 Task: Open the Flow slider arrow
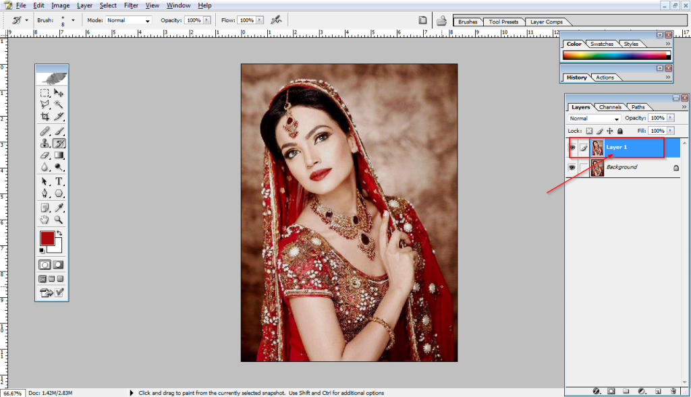[x=260, y=20]
